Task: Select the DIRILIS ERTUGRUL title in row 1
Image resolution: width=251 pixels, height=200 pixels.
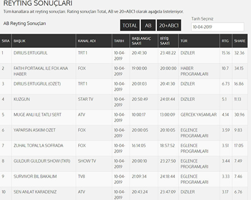Action: [31, 53]
